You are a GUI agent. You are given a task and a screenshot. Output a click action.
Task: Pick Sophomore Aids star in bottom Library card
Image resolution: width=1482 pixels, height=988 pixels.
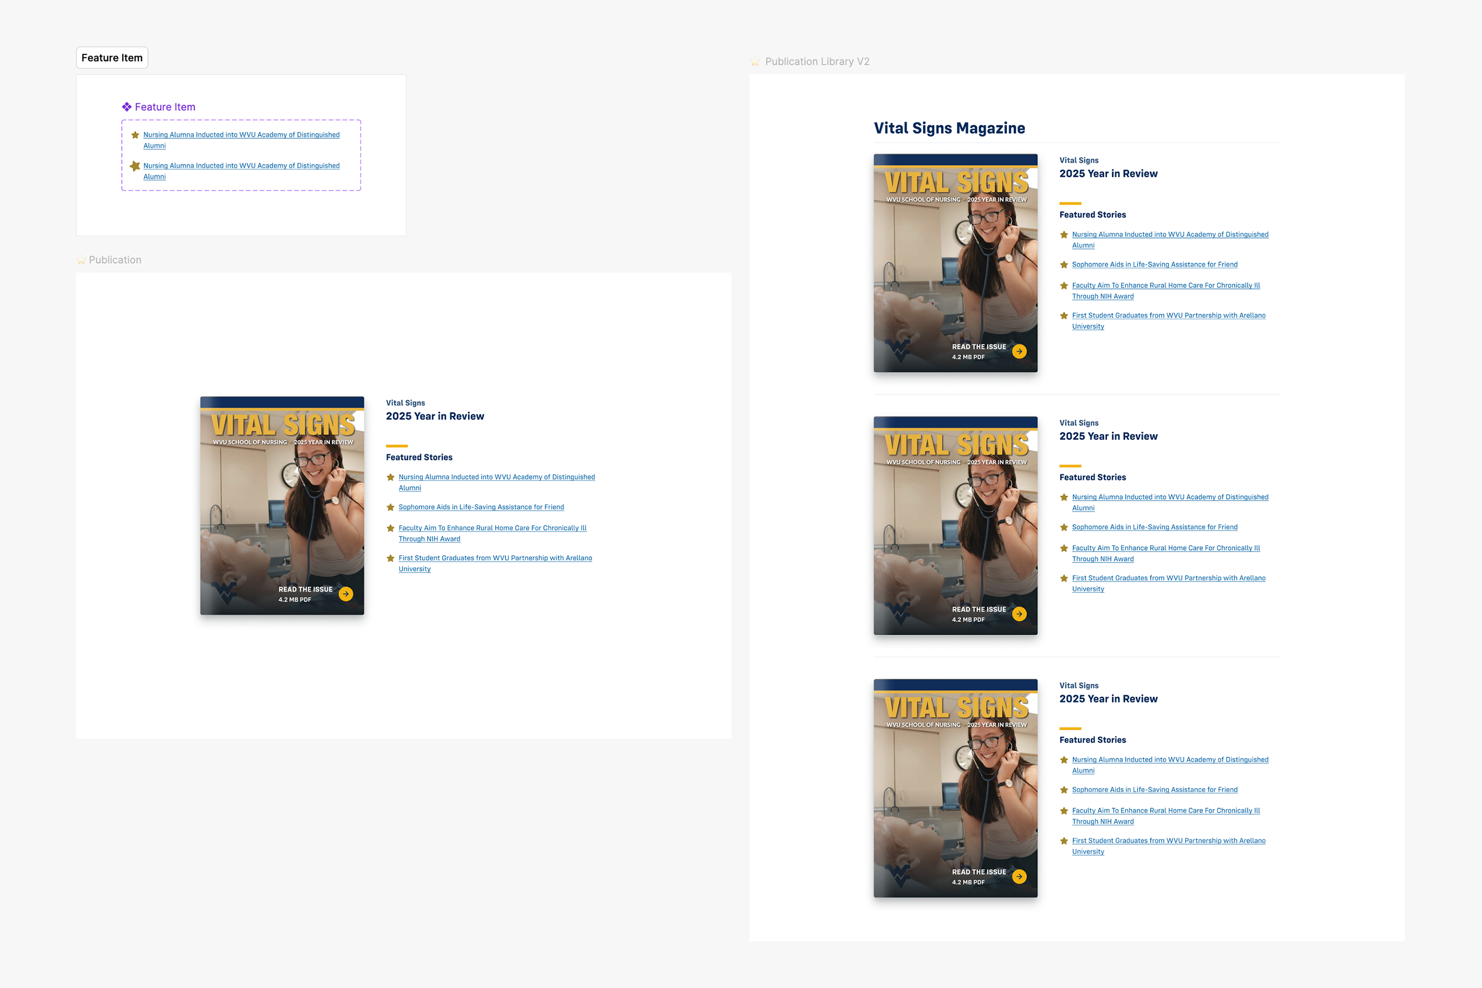(1064, 790)
